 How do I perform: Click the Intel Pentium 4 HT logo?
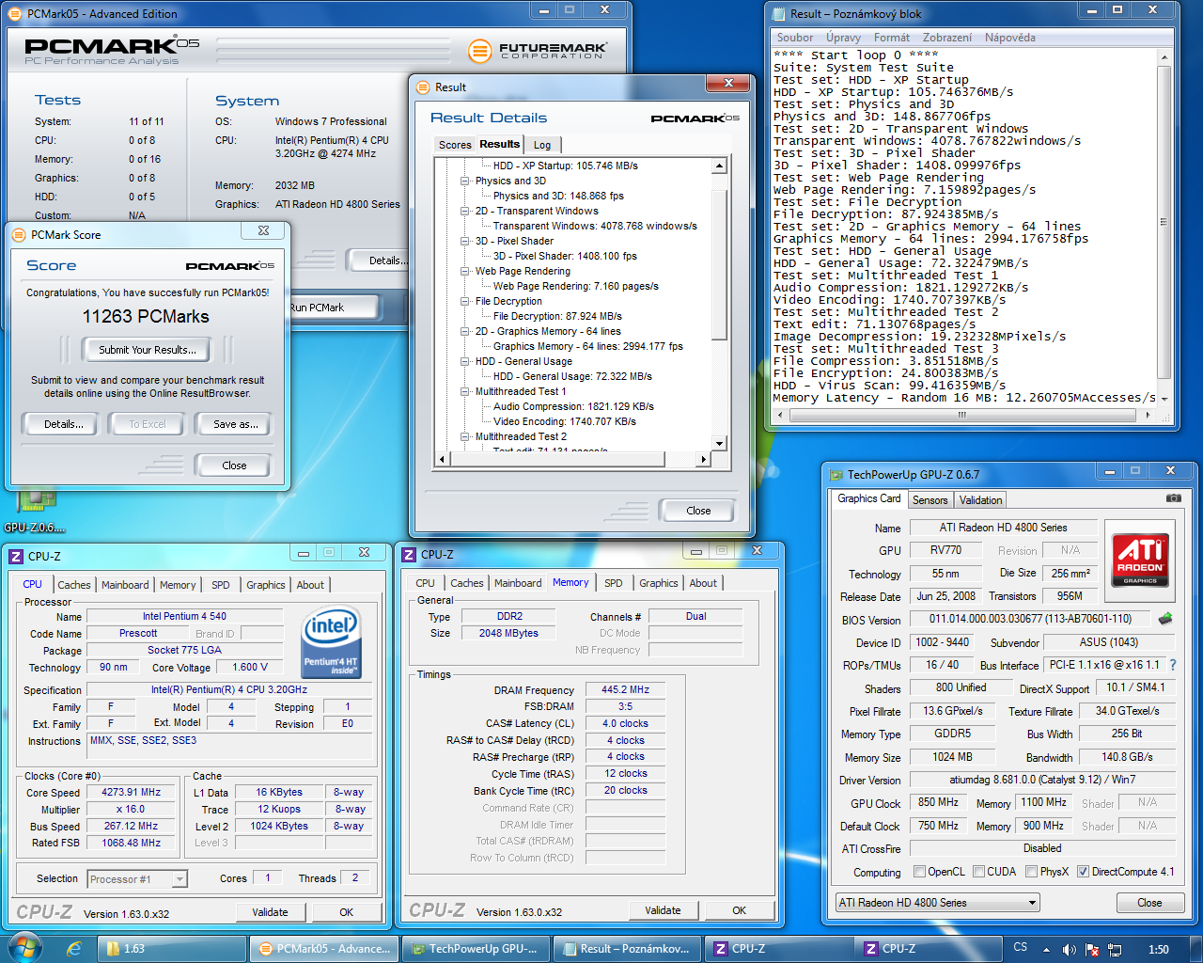click(x=330, y=641)
